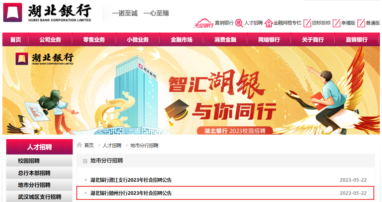Screen dimensions: 382x202
Task: Open 湖北银行潜江支行2023年社会招聘公告
Action: click(131, 180)
